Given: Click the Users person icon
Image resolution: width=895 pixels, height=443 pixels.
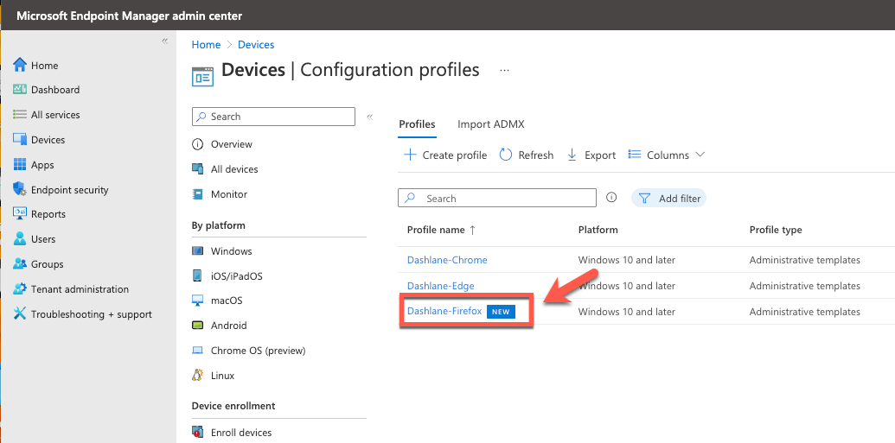Looking at the screenshot, I should pos(20,238).
